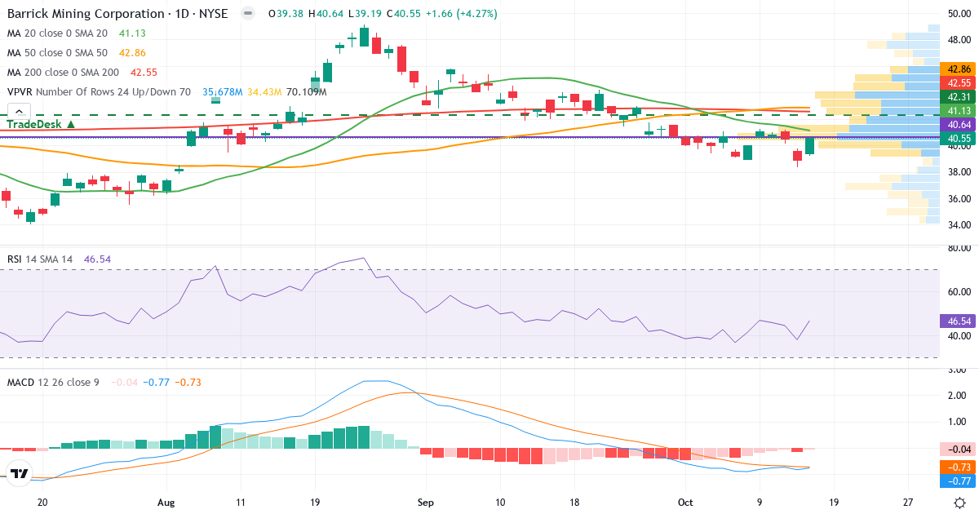The image size is (979, 514).
Task: Click the 27 date on time axis
Action: pos(908,503)
